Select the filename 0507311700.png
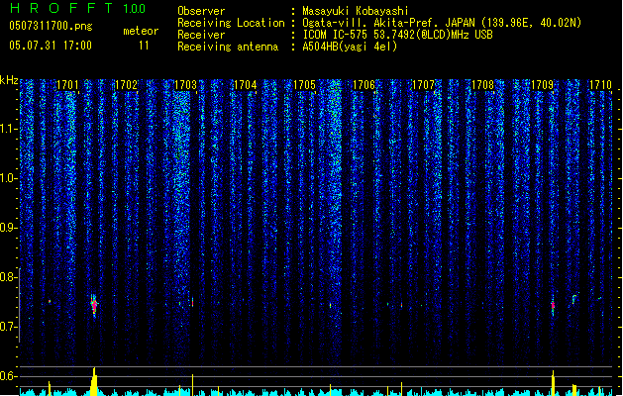Image resolution: width=623 pixels, height=396 pixels. point(51,26)
